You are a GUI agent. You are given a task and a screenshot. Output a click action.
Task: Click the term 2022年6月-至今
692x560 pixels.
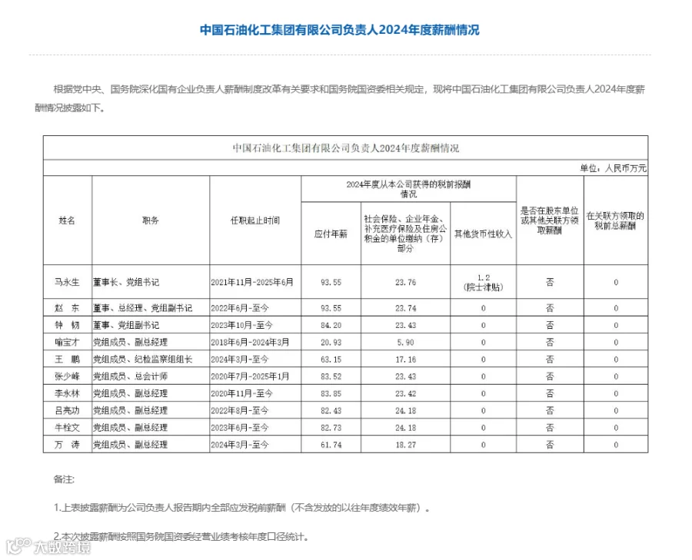[240, 308]
